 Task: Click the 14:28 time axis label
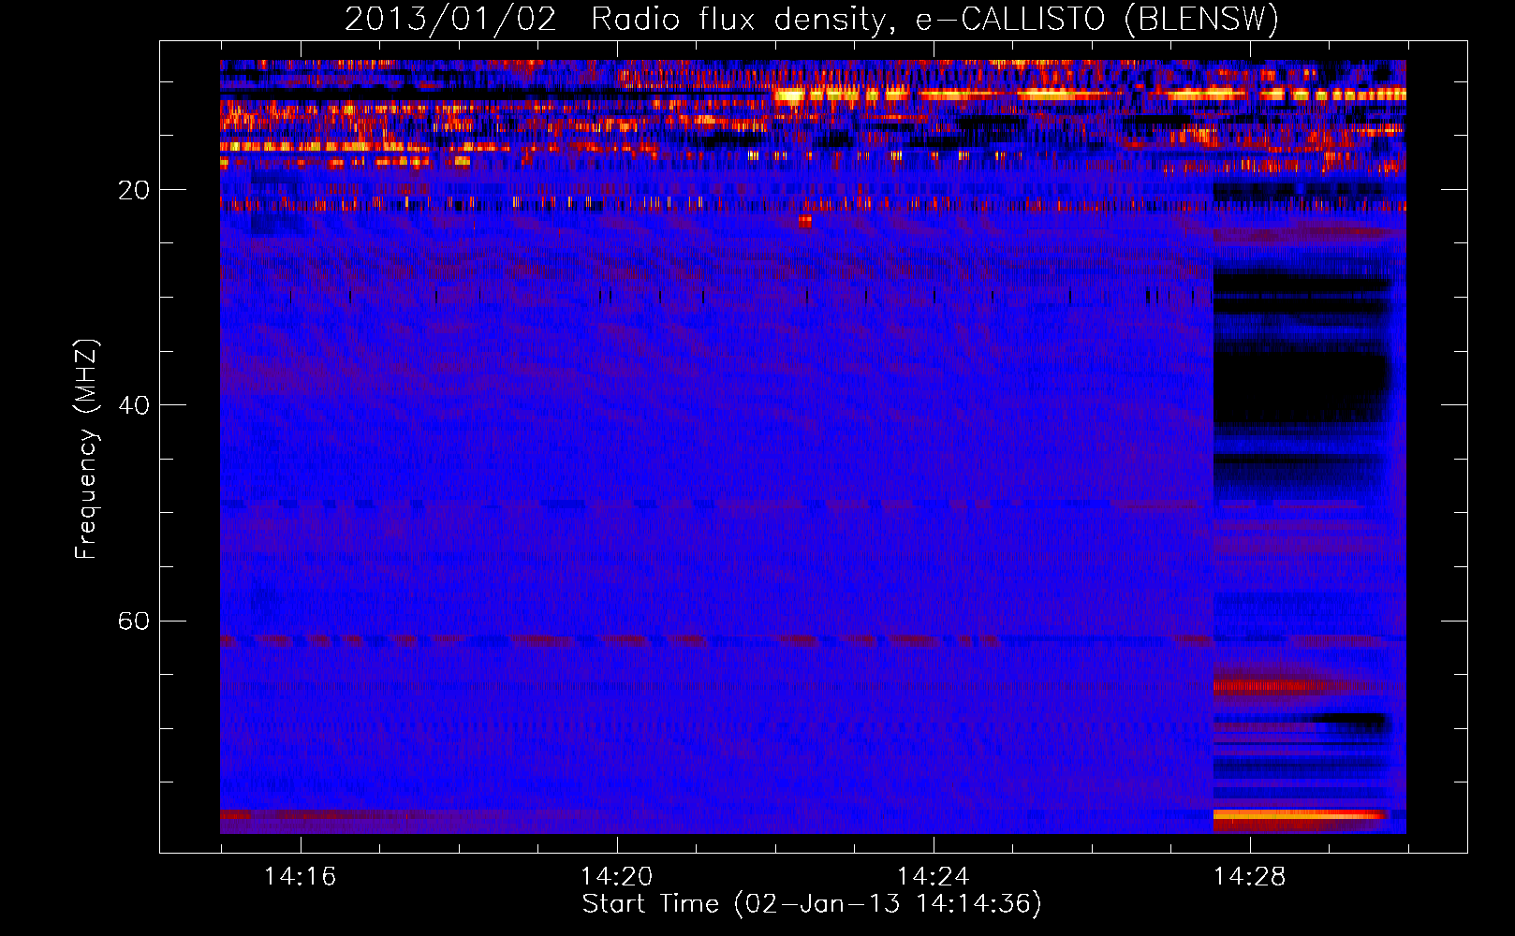[x=1249, y=877]
